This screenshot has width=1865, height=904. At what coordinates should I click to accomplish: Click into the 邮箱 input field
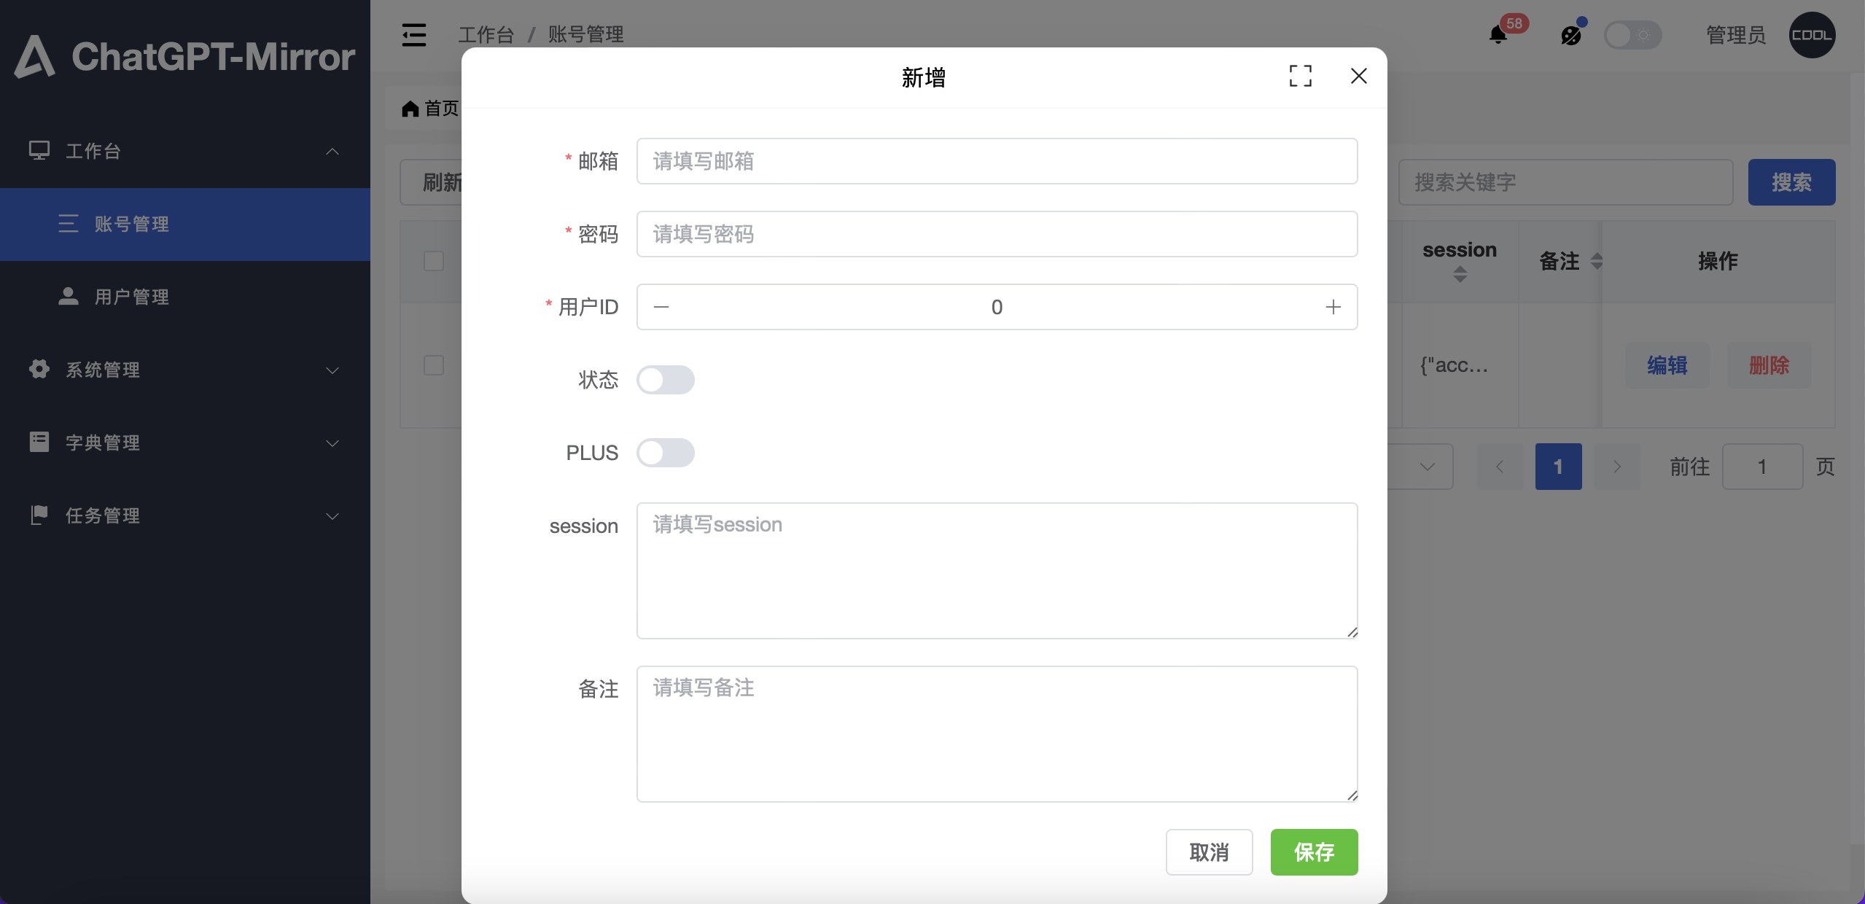(996, 161)
